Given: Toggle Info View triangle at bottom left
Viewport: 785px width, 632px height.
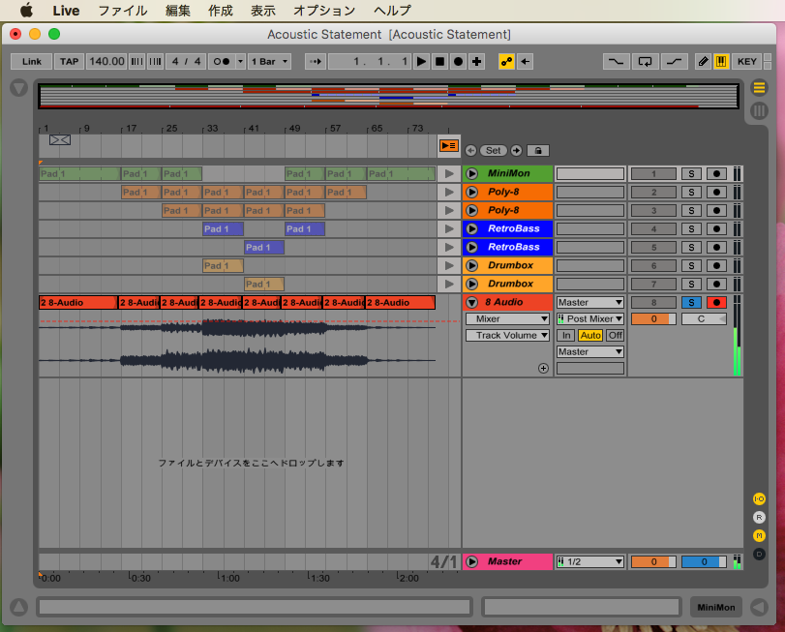Looking at the screenshot, I should 18,607.
